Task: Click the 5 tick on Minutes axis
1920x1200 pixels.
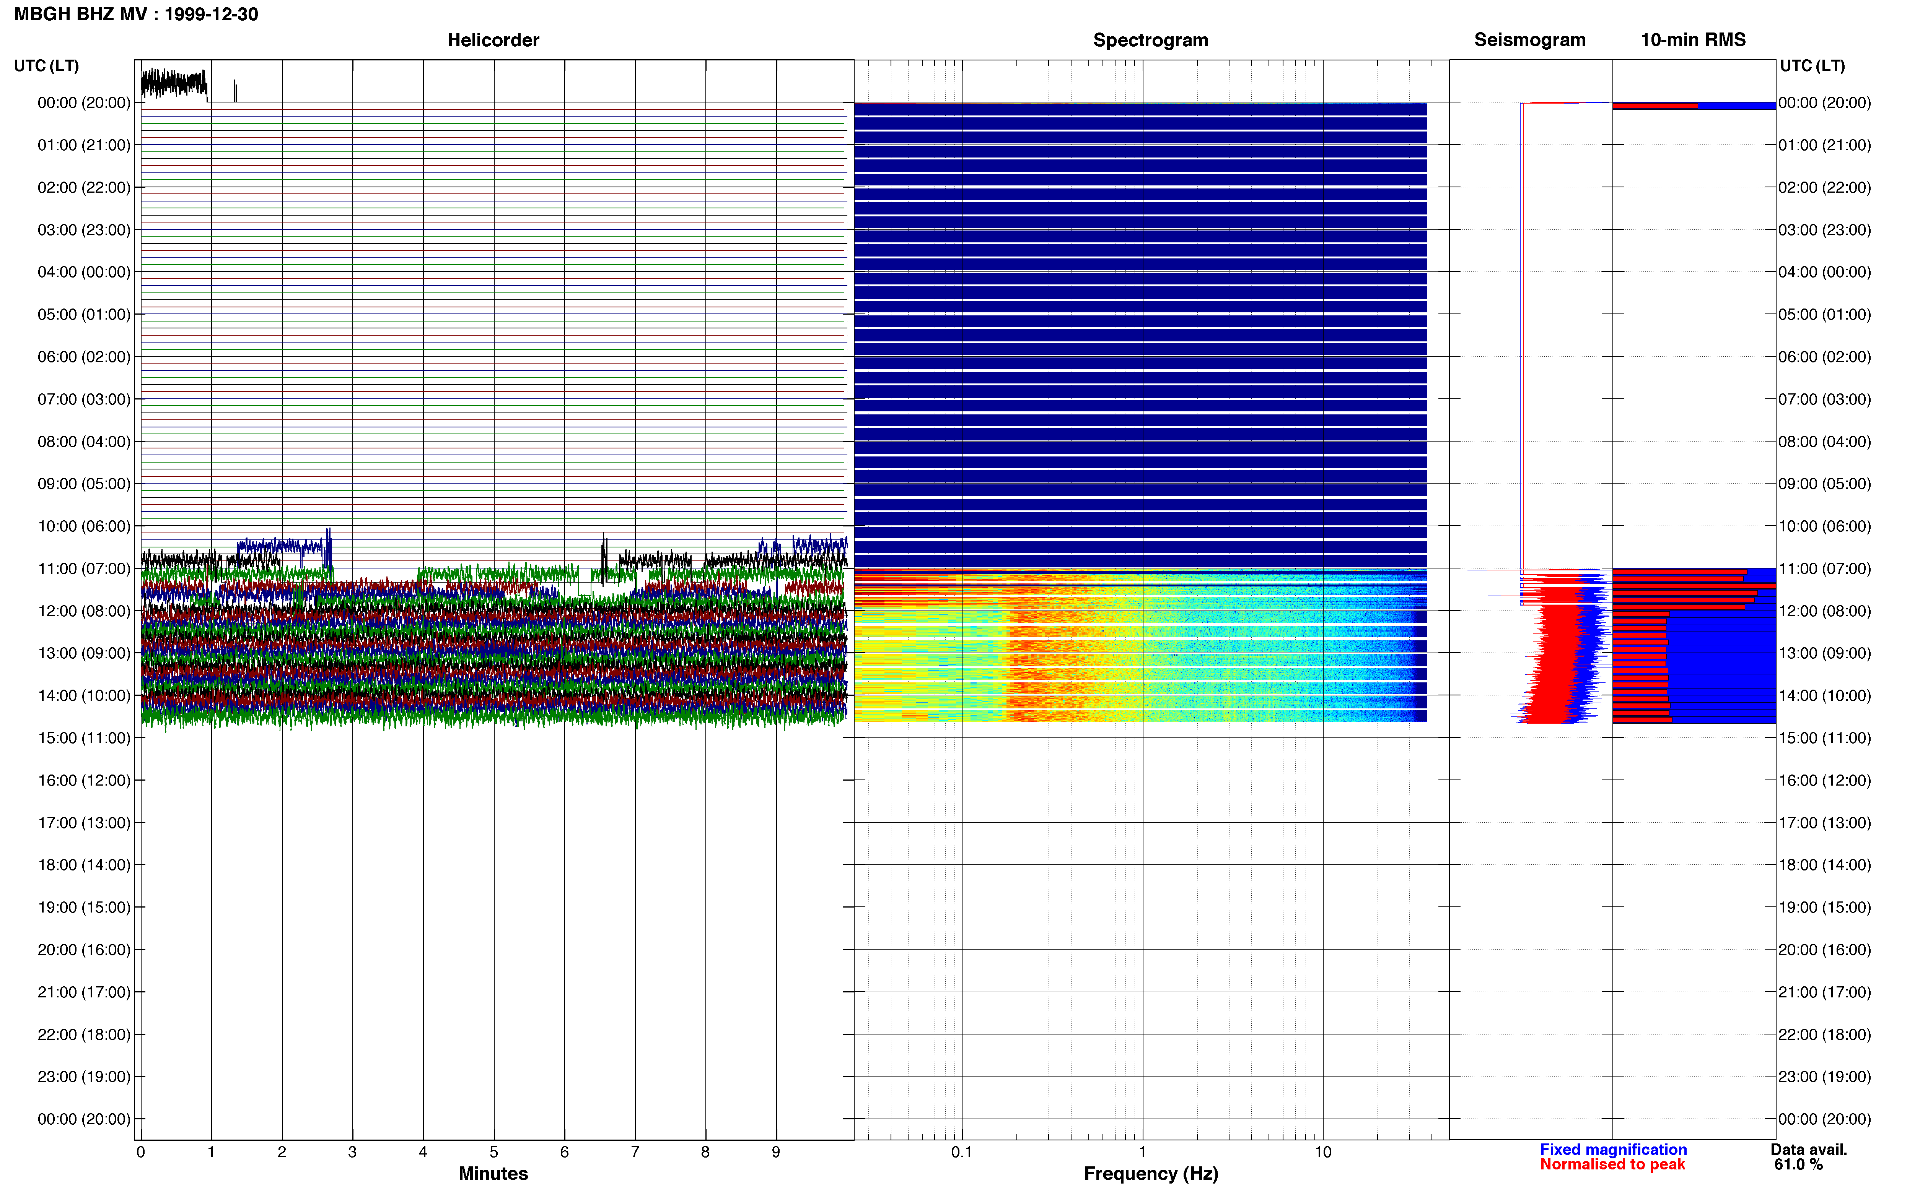Action: click(x=494, y=1151)
